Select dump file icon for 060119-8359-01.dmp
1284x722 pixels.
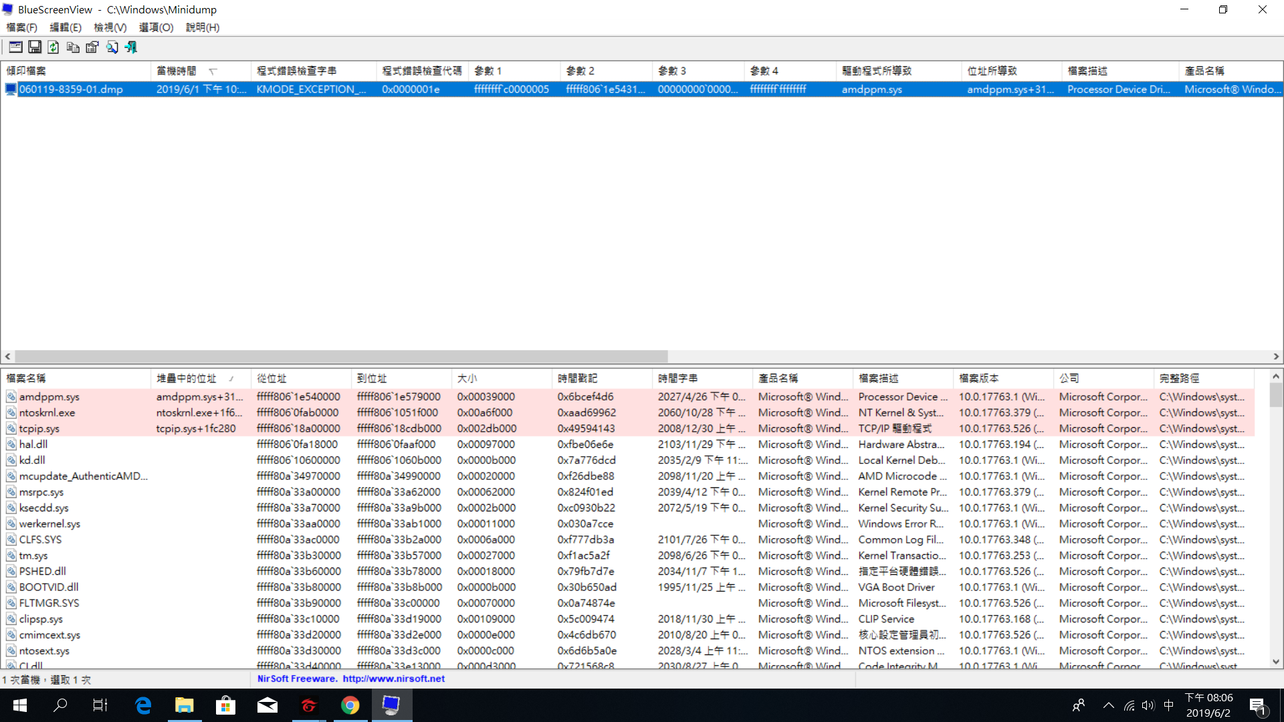pyautogui.click(x=11, y=90)
